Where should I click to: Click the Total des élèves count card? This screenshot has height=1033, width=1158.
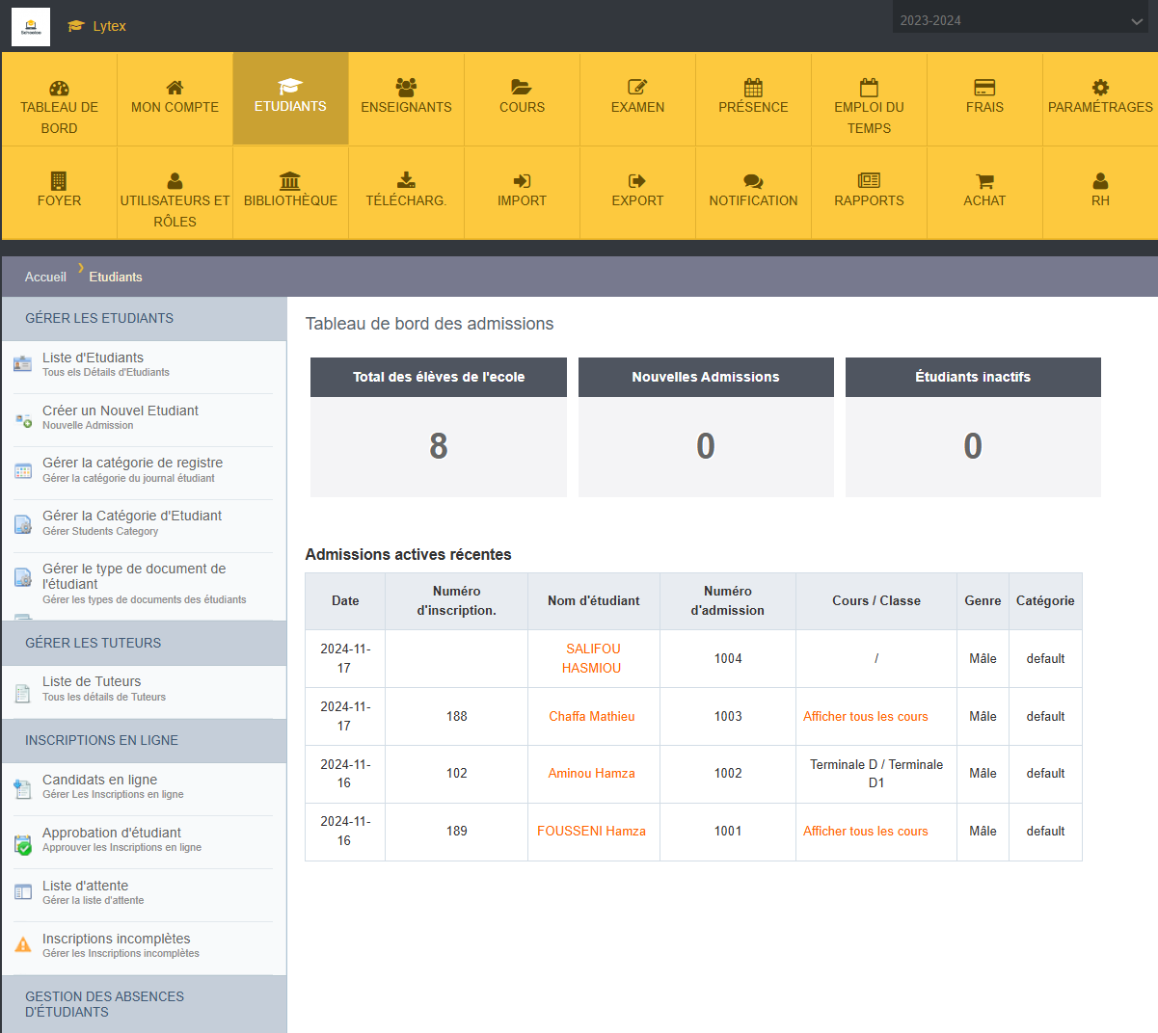point(438,446)
